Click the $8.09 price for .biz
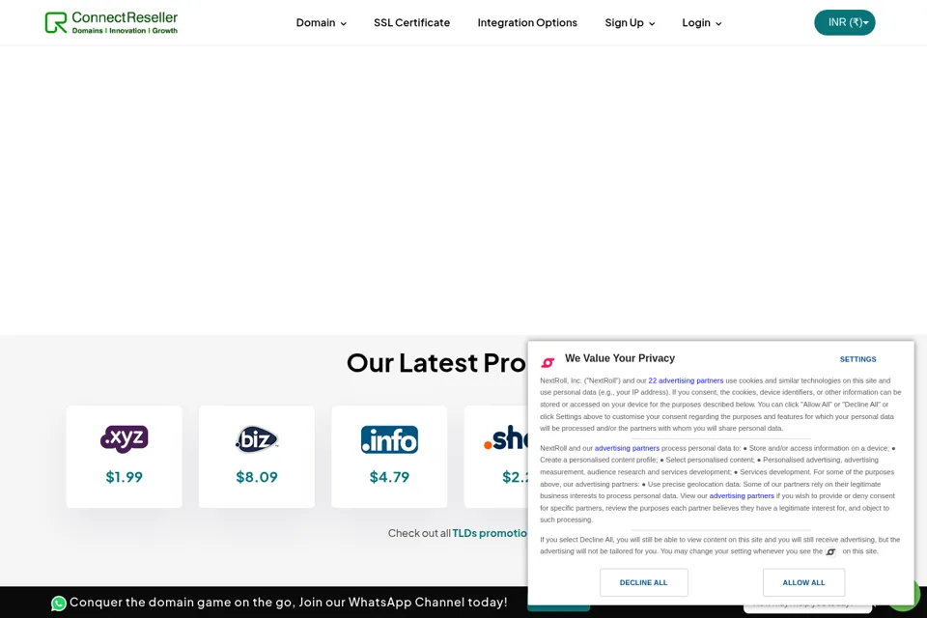Viewport: 927px width, 618px height. [257, 477]
